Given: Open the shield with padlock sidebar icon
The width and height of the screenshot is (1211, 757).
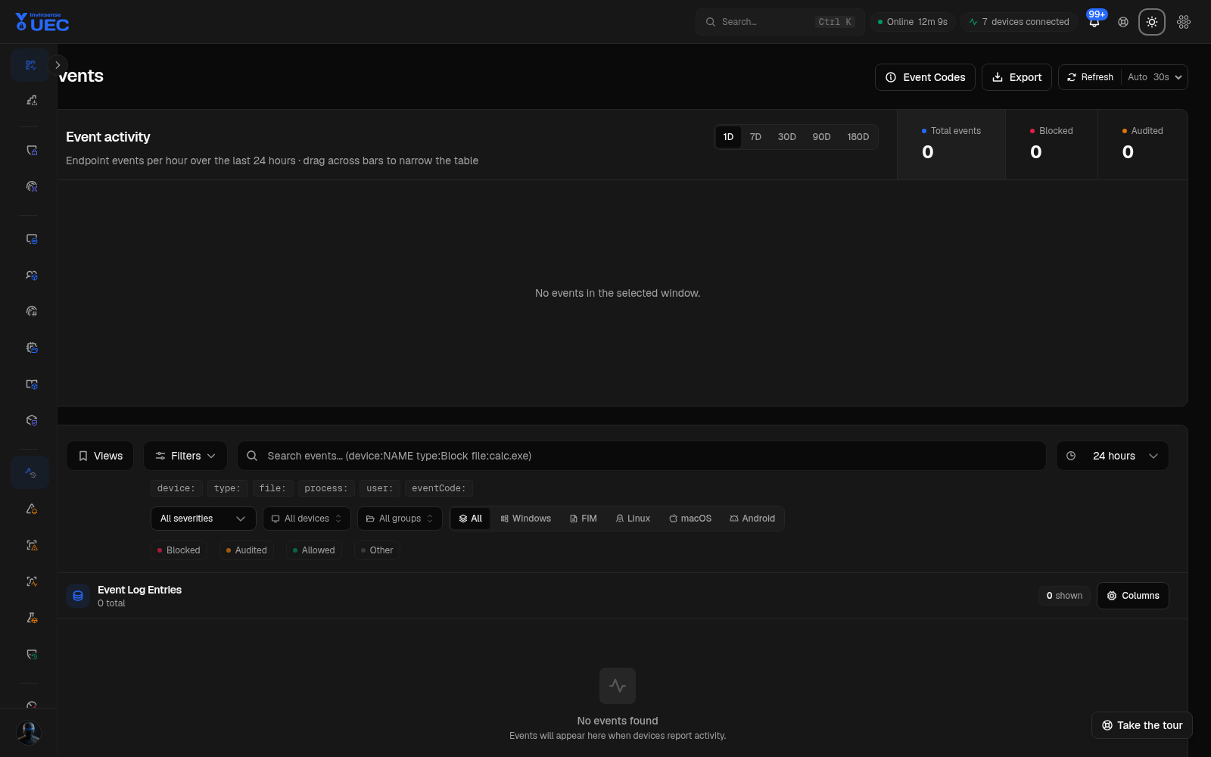Looking at the screenshot, I should tap(31, 151).
